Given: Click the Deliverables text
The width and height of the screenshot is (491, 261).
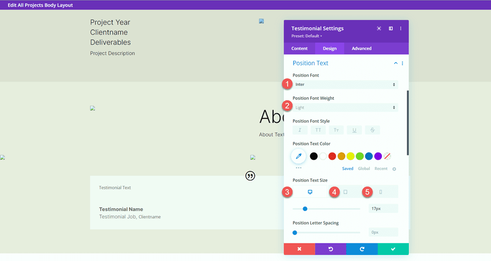Looking at the screenshot, I should click(x=111, y=42).
